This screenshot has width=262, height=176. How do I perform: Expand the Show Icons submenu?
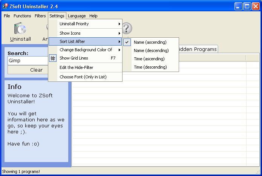[85, 33]
